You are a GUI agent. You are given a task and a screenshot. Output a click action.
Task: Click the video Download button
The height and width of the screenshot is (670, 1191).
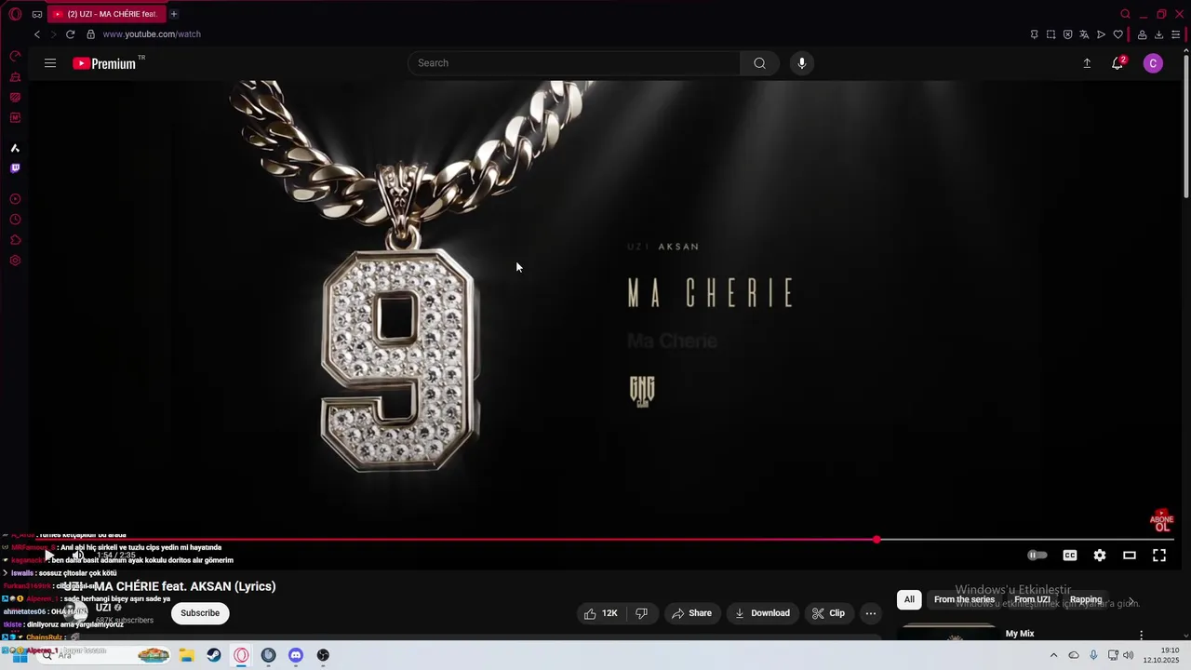pos(762,613)
